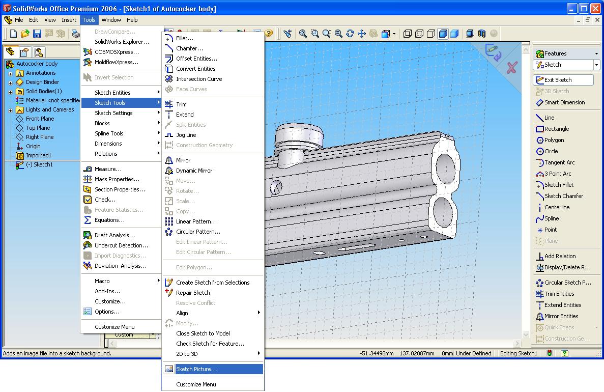Expand the 2D to 3D submenu

(213, 354)
